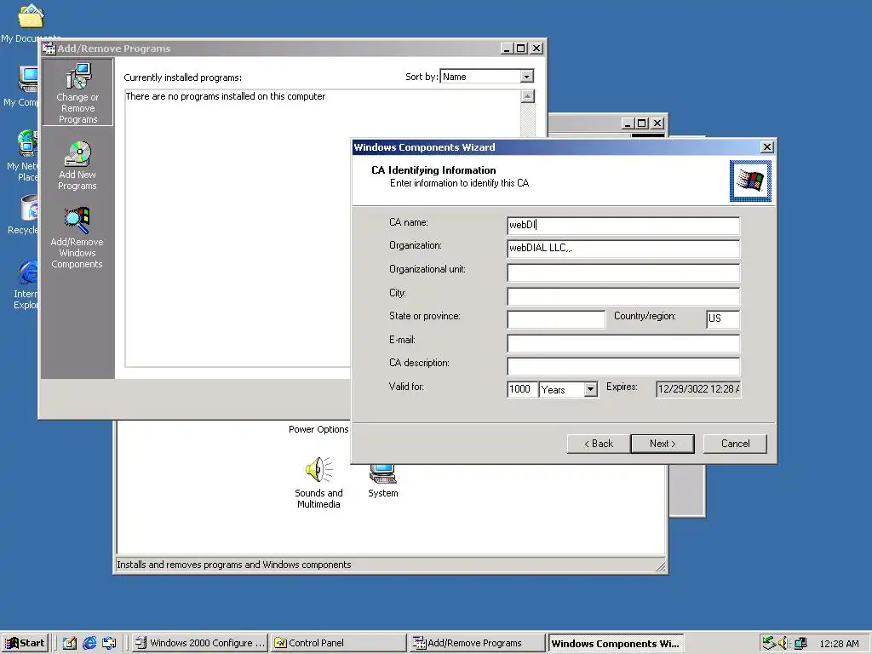Screen dimensions: 872x654
Task: Launch Internet Explorer desktop icon
Action: (x=26, y=284)
